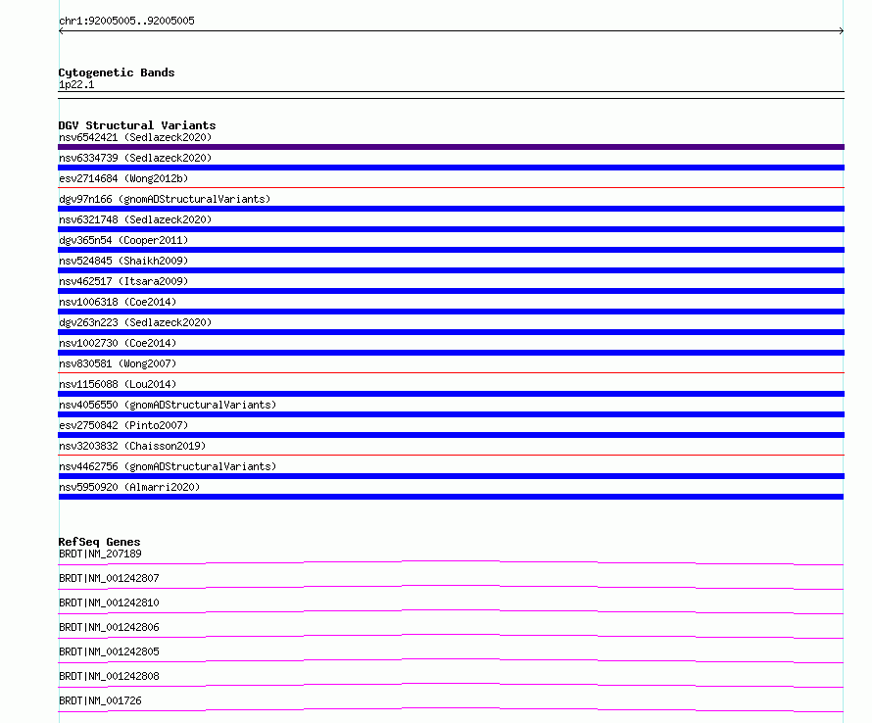Open variant esv2714684 (Wong2012b) label
Image resolution: width=872 pixels, height=723 pixels.
tap(123, 178)
